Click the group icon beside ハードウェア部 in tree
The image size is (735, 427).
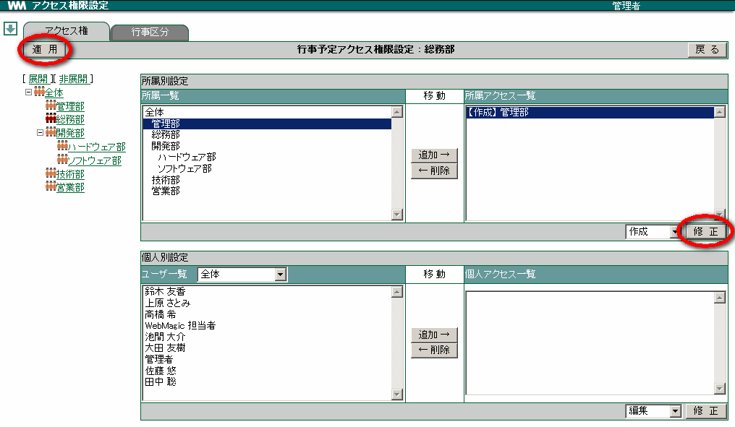(62, 145)
